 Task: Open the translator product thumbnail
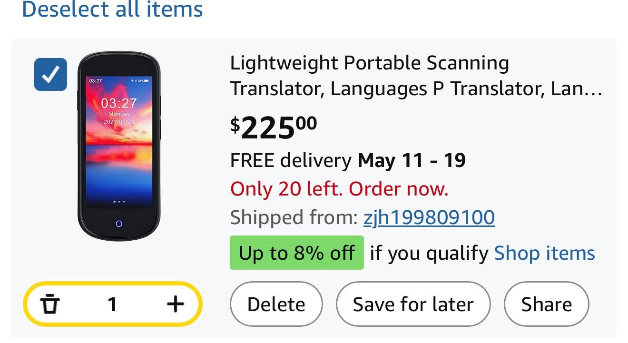(x=119, y=146)
